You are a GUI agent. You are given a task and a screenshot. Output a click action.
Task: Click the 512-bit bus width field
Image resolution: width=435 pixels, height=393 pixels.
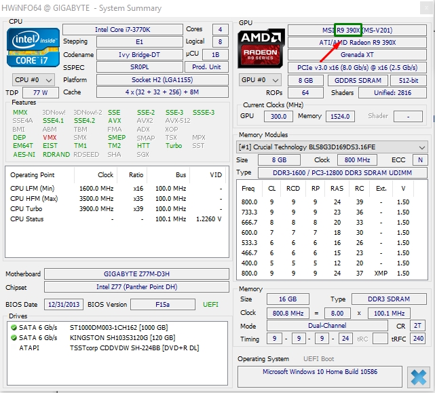409,81
